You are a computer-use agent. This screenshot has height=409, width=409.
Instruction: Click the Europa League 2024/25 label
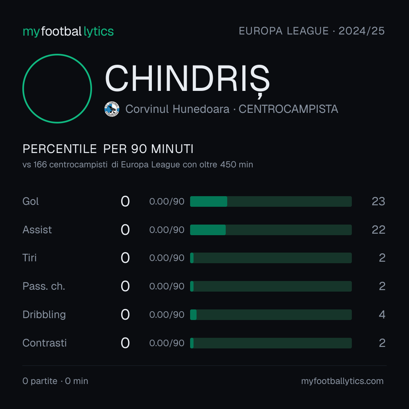[312, 31]
